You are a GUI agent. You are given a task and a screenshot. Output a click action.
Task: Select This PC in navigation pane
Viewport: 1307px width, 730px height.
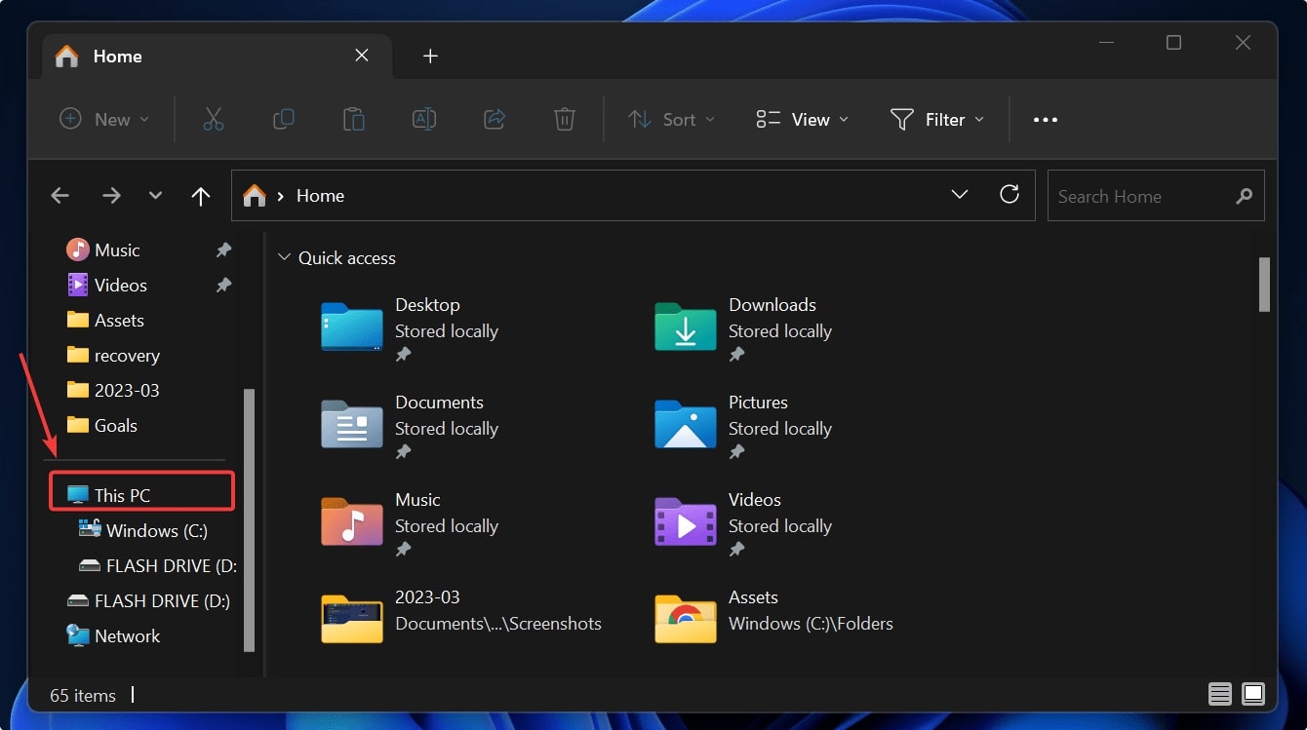point(123,495)
